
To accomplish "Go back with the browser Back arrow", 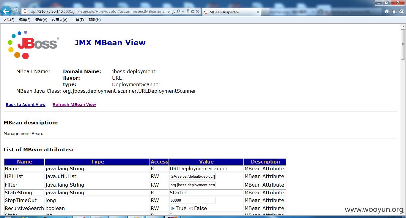I will [x=6, y=11].
